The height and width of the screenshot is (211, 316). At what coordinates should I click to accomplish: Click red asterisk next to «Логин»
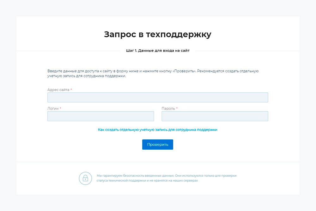(60, 109)
